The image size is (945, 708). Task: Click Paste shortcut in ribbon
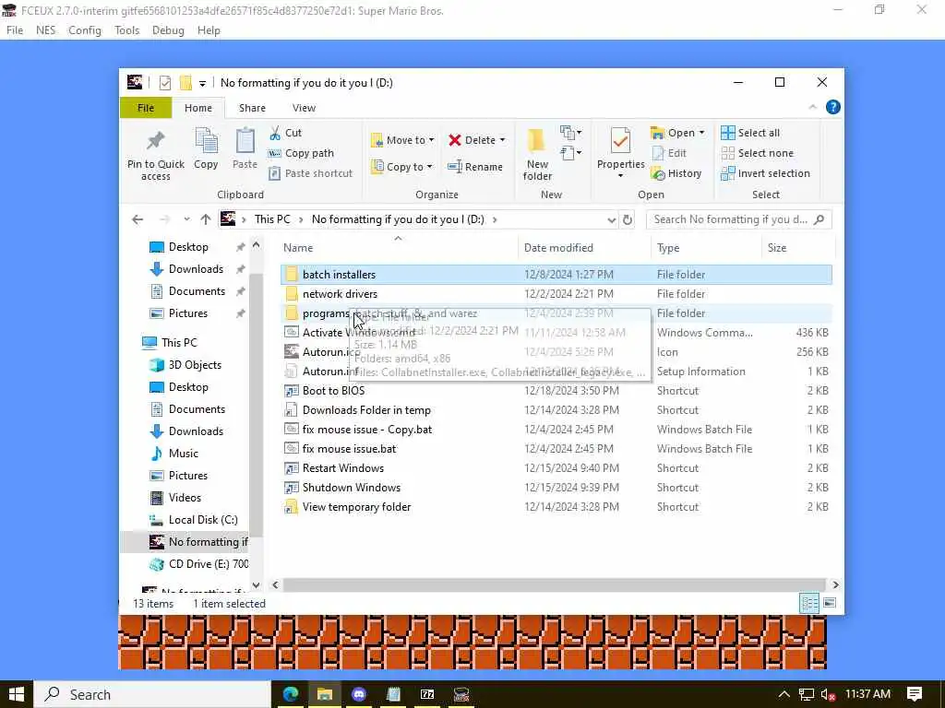tap(310, 173)
